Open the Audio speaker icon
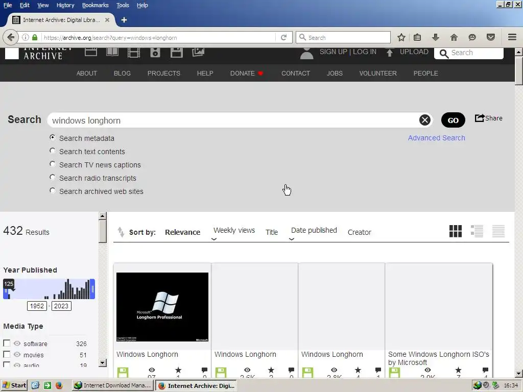The height and width of the screenshot is (392, 523). [x=155, y=53]
